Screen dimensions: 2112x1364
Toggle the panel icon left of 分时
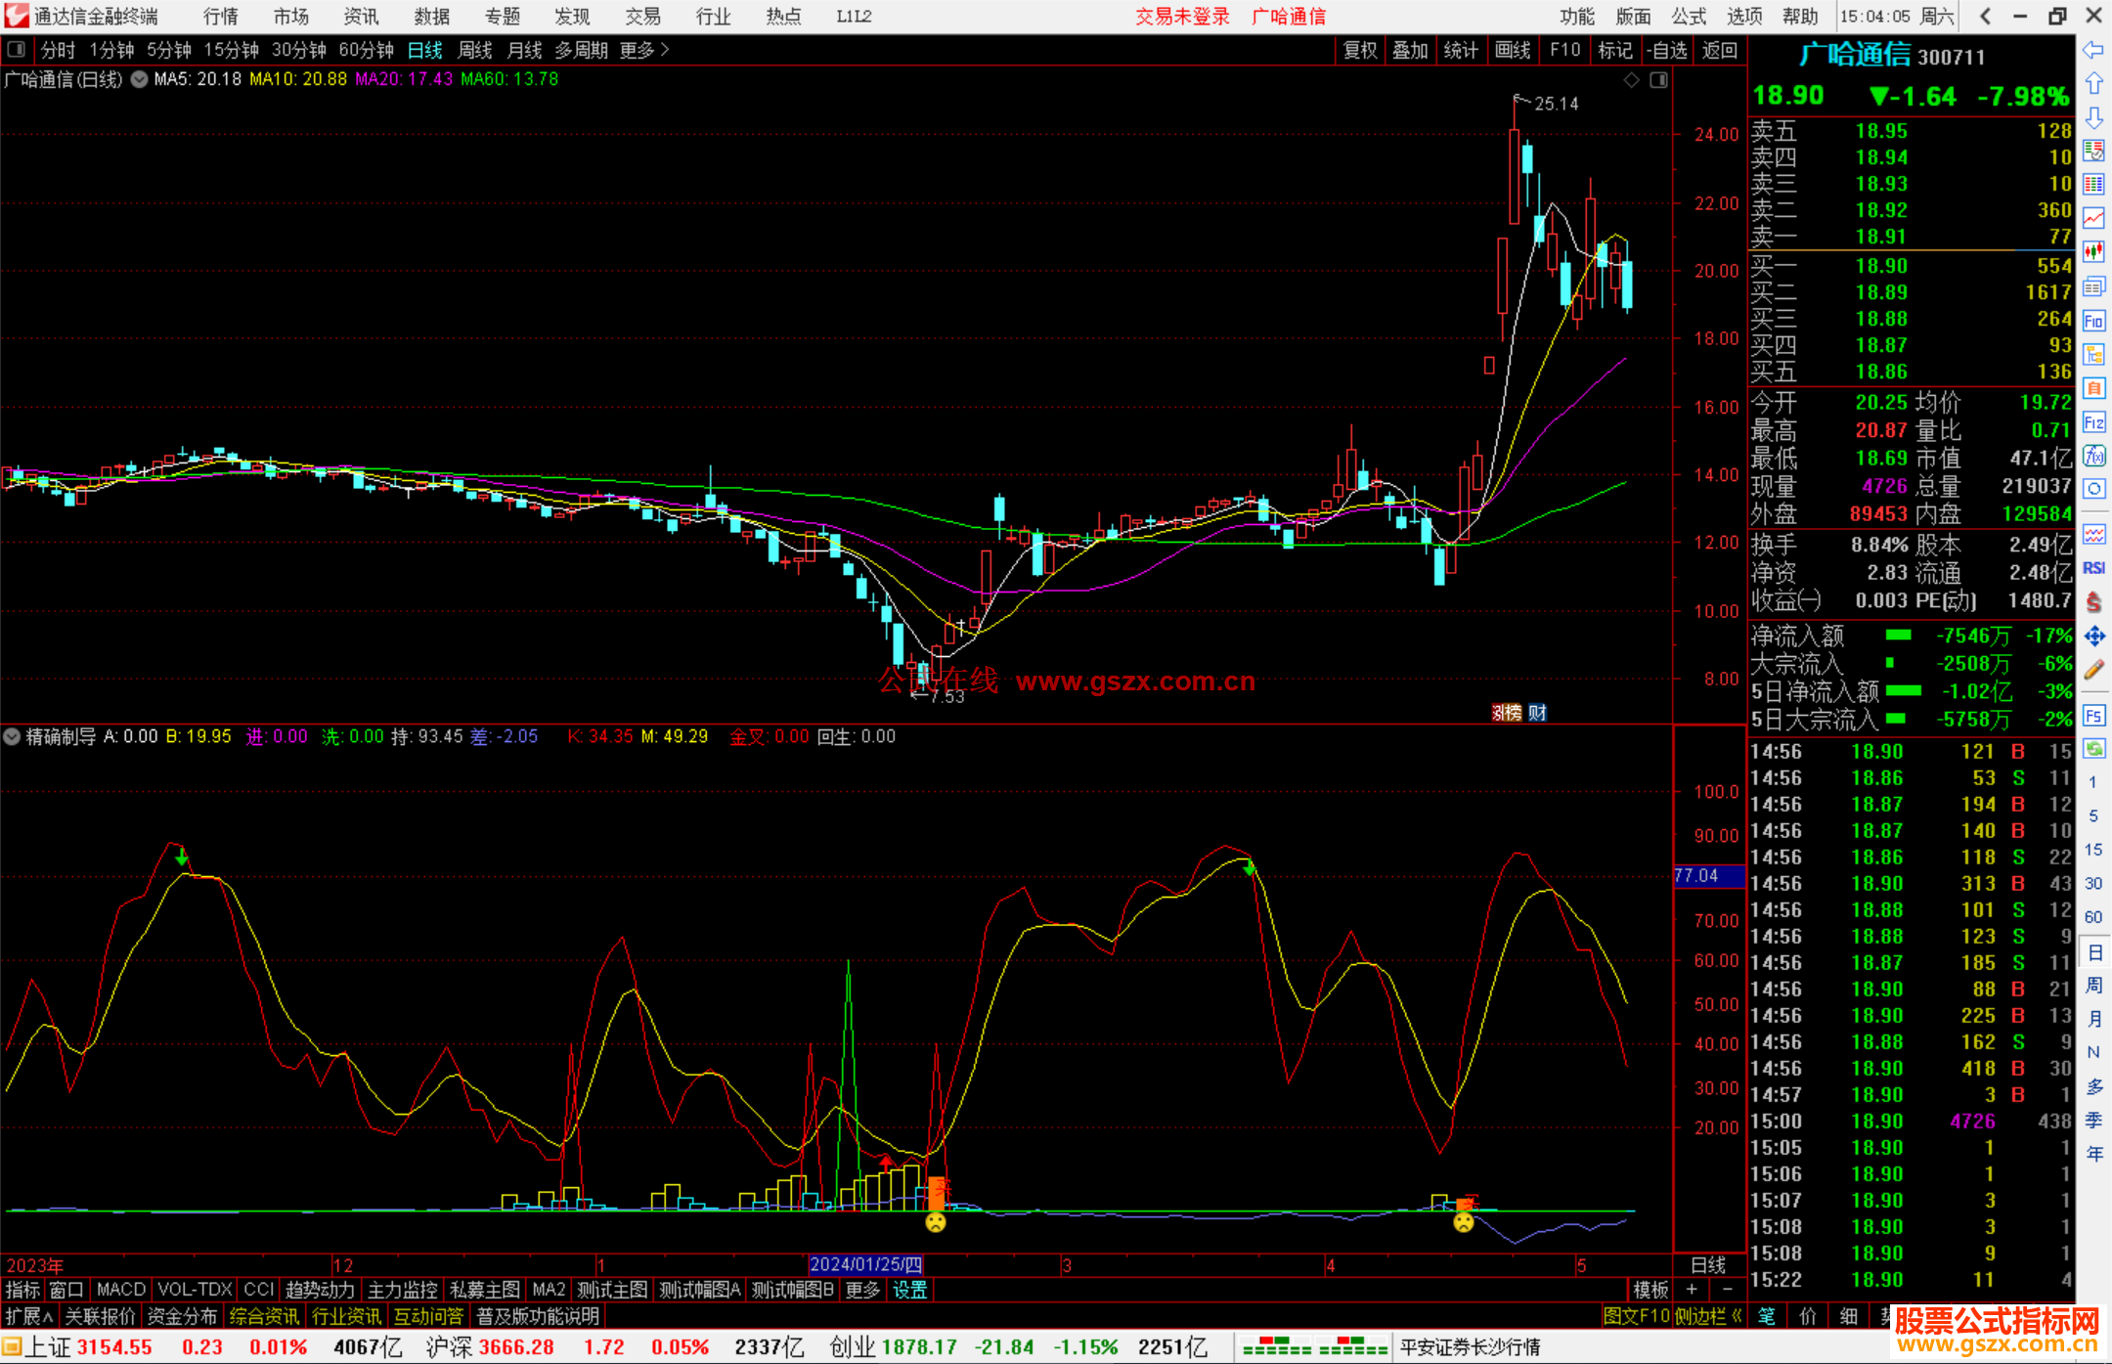16,49
